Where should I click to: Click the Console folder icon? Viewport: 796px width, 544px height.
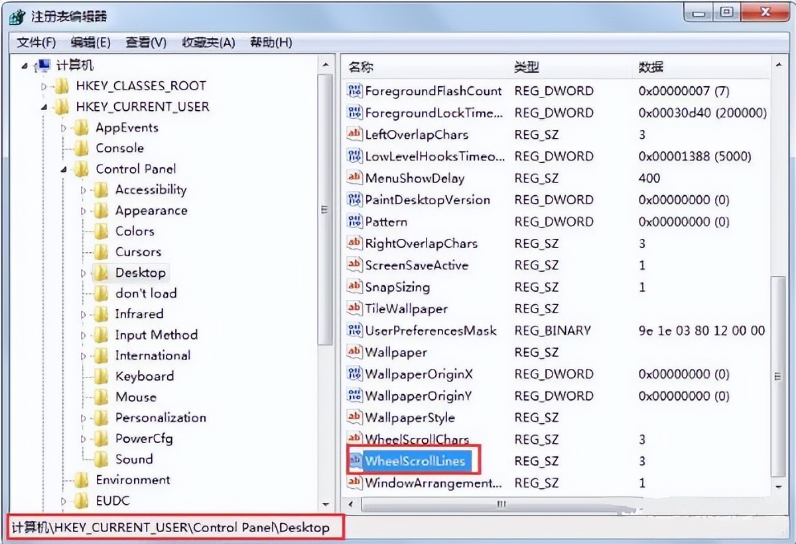82,148
